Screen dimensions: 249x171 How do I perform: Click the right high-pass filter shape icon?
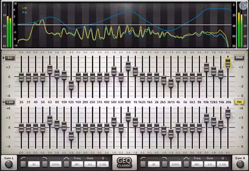click(x=143, y=158)
